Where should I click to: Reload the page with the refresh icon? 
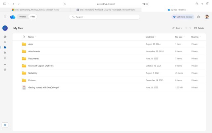pos(147,4)
